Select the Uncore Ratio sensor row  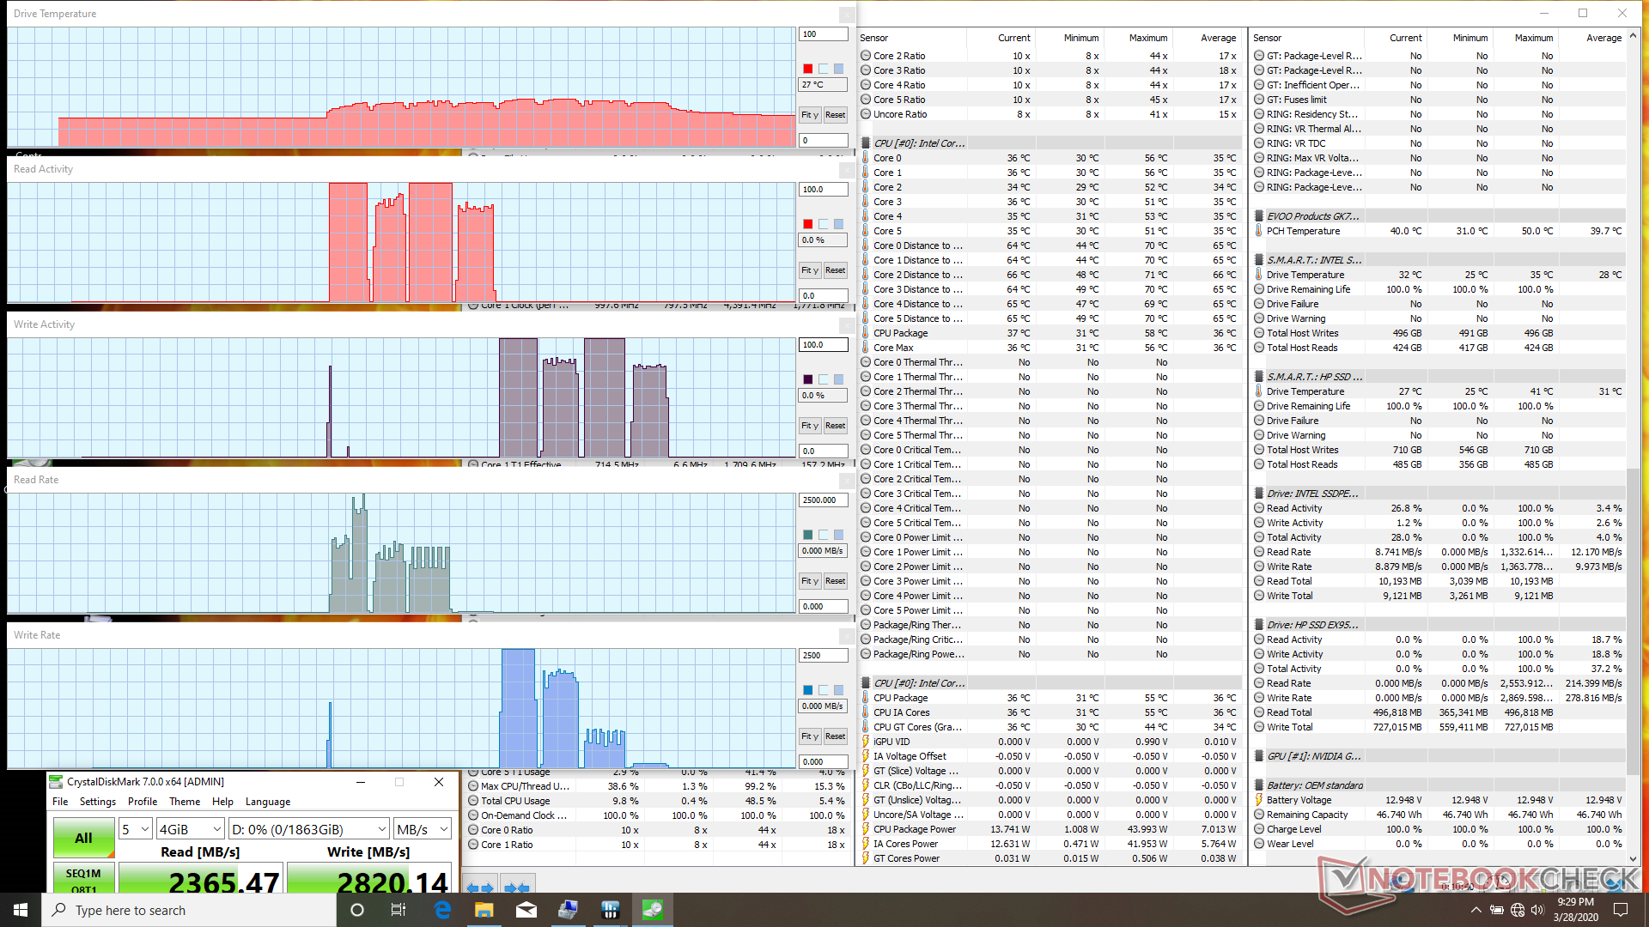[1050, 114]
